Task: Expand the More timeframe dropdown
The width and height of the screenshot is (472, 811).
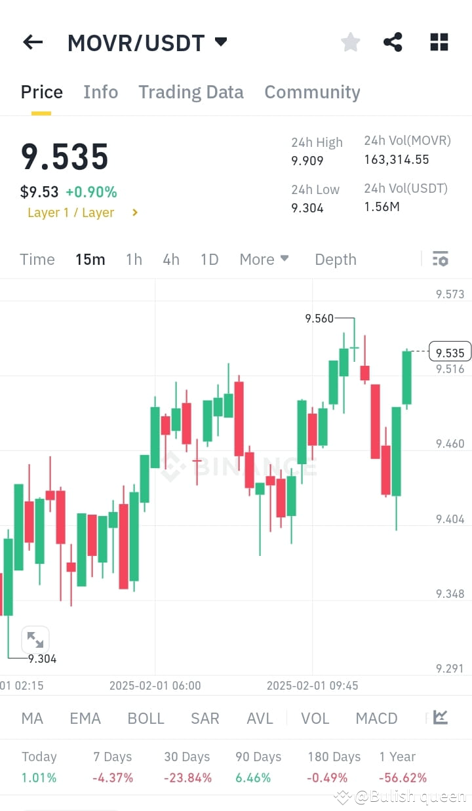Action: 264,259
